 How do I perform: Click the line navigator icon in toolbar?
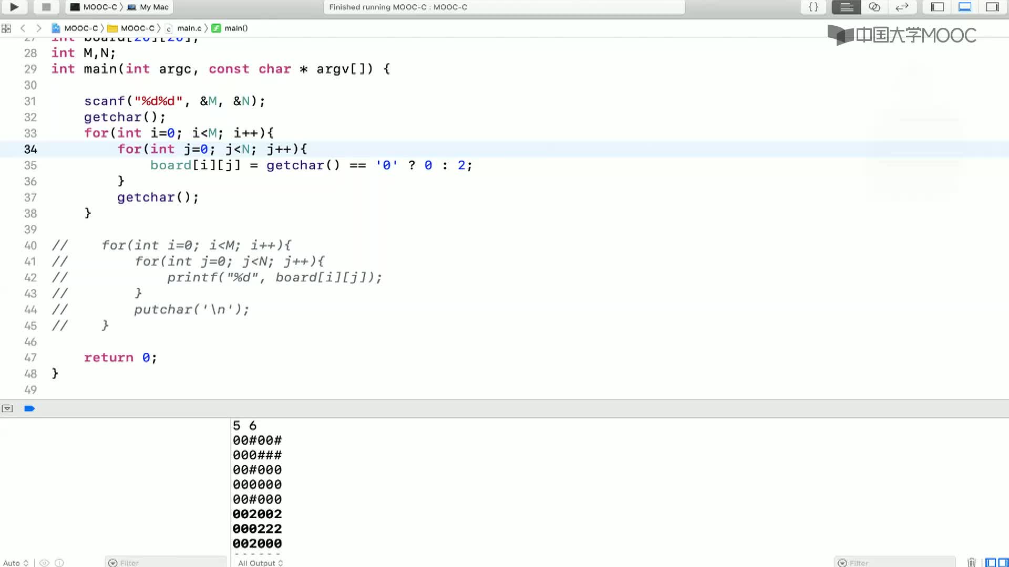point(847,7)
